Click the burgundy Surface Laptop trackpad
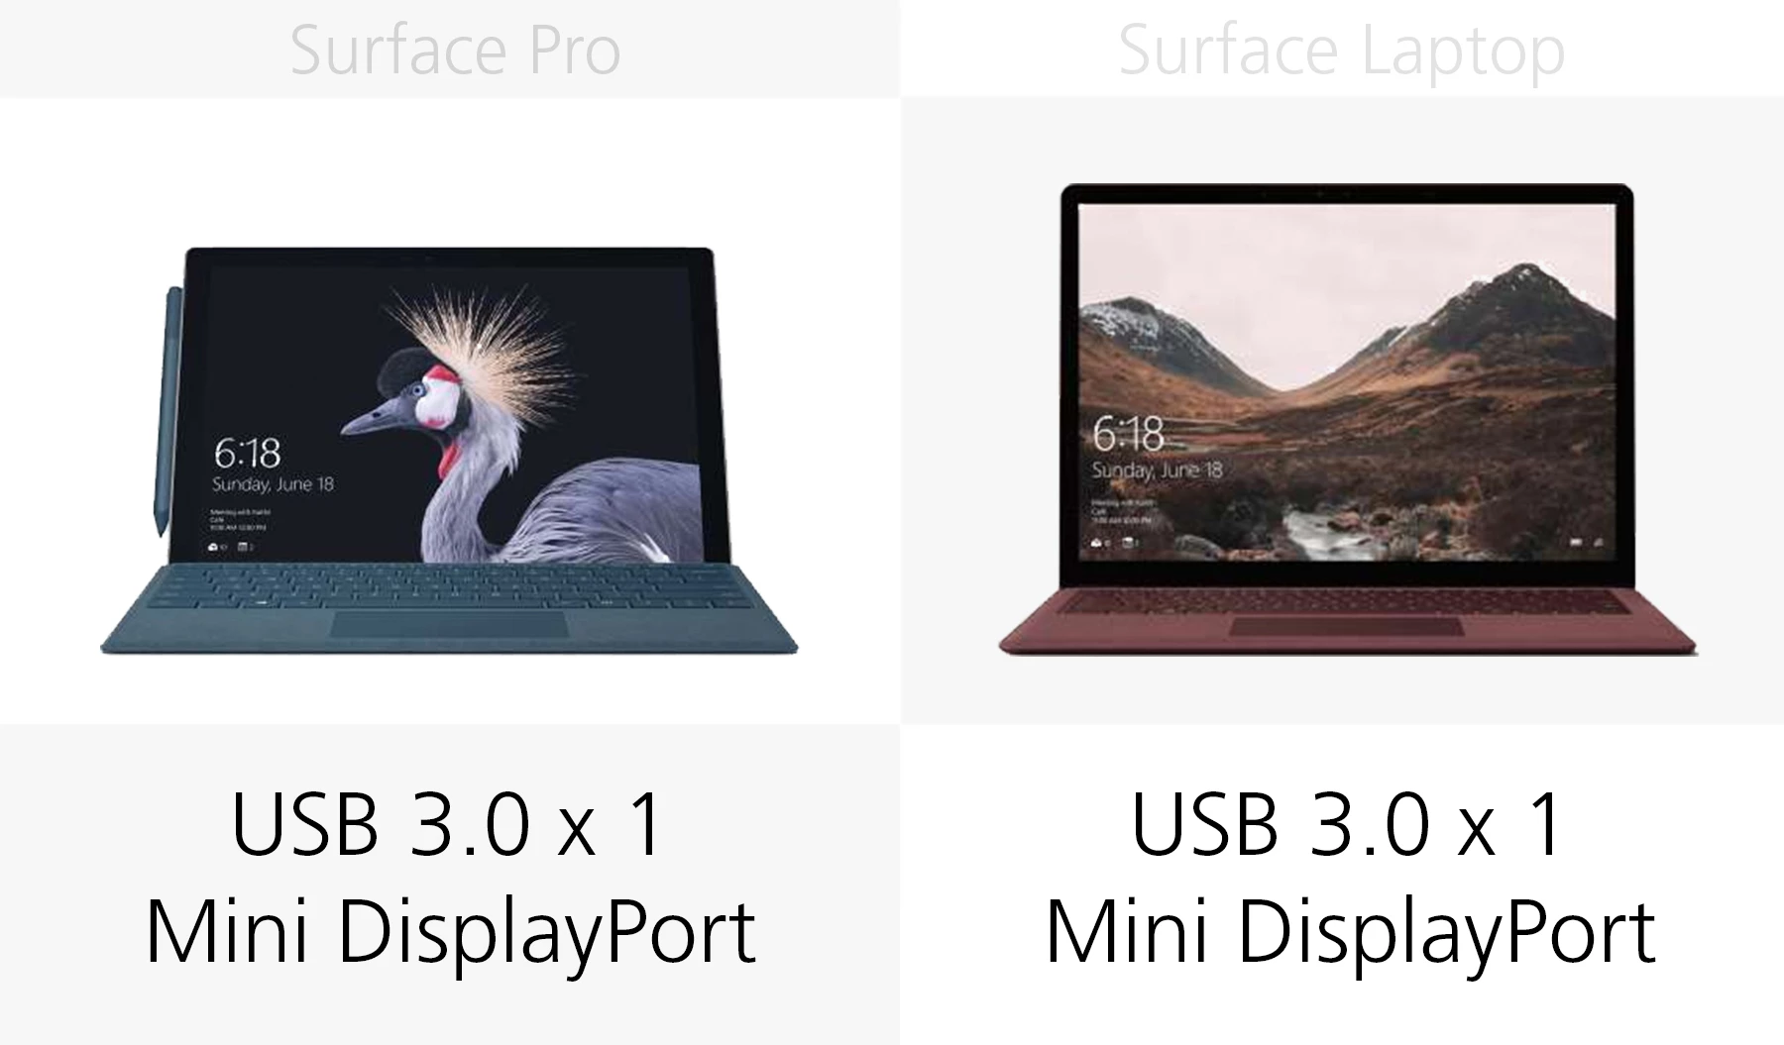 1347,626
